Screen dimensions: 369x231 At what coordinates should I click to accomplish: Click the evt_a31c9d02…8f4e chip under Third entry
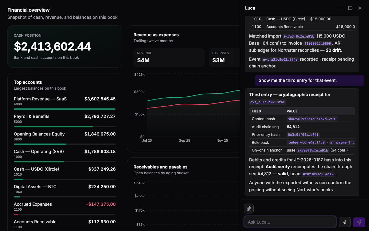[x=268, y=102]
